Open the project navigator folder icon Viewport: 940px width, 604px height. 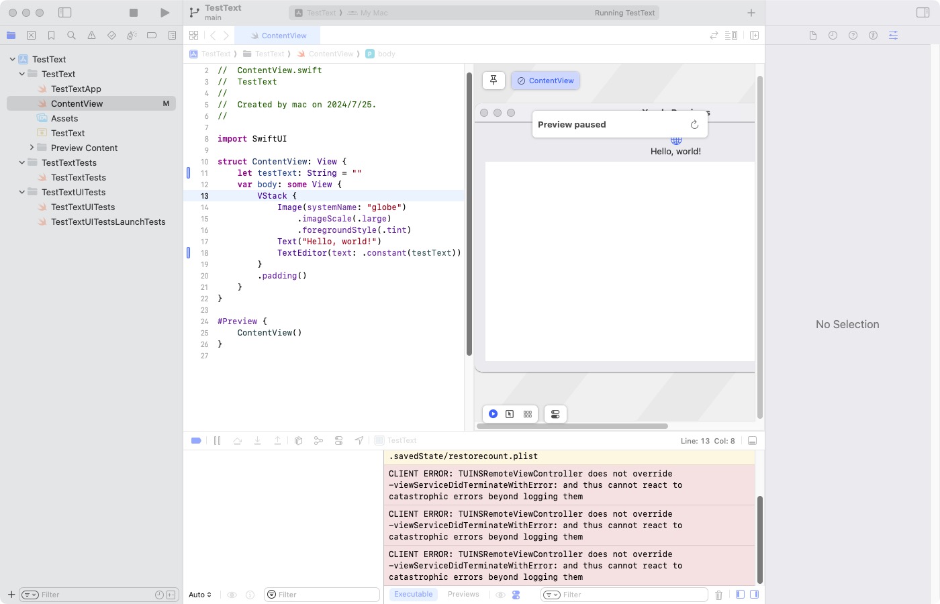click(x=11, y=36)
